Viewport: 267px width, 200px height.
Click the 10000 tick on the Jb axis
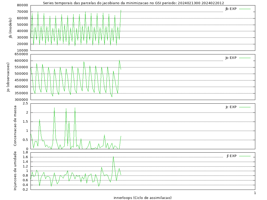coord(23,50)
